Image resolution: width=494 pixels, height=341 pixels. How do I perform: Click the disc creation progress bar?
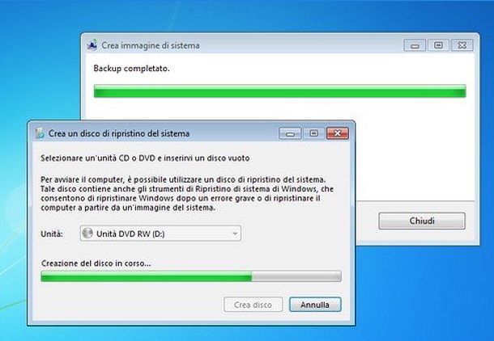(191, 276)
